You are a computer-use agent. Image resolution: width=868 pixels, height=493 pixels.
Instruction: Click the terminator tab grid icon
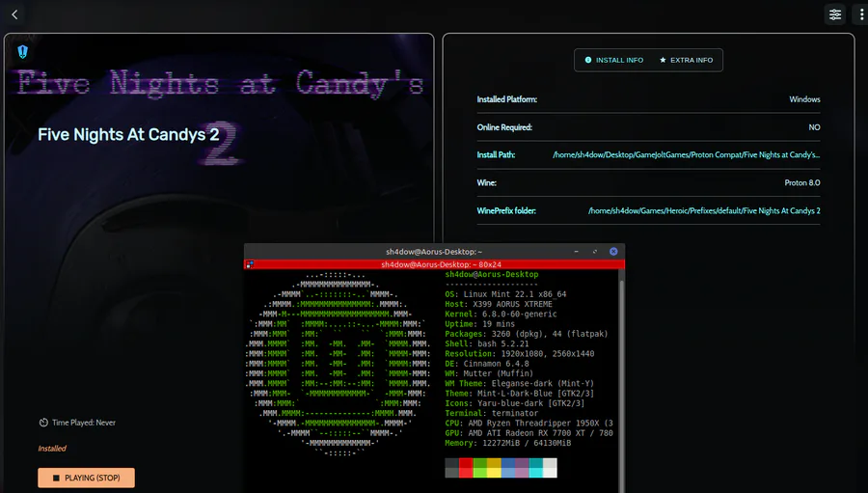click(x=250, y=264)
